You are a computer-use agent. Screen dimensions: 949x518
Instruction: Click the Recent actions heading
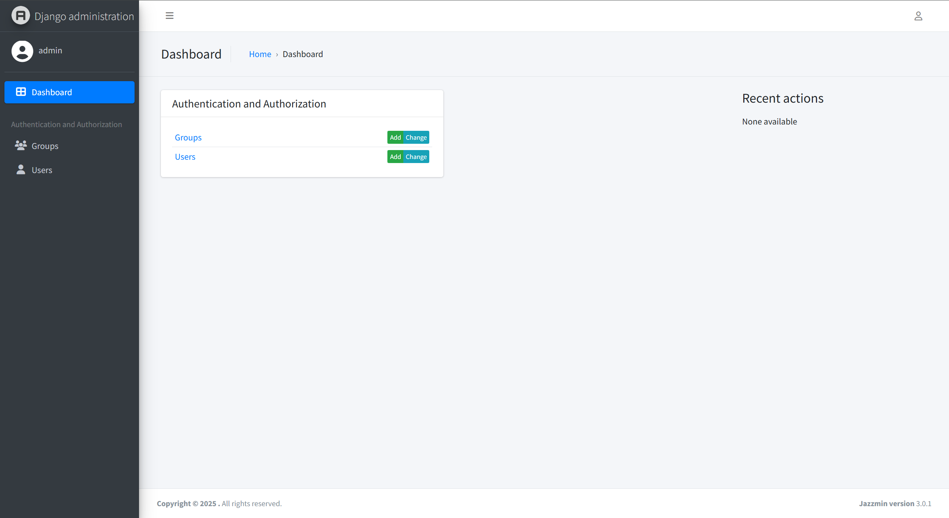click(783, 98)
